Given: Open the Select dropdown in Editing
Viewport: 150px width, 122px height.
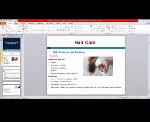Looking at the screenshot, I should tap(132, 31).
